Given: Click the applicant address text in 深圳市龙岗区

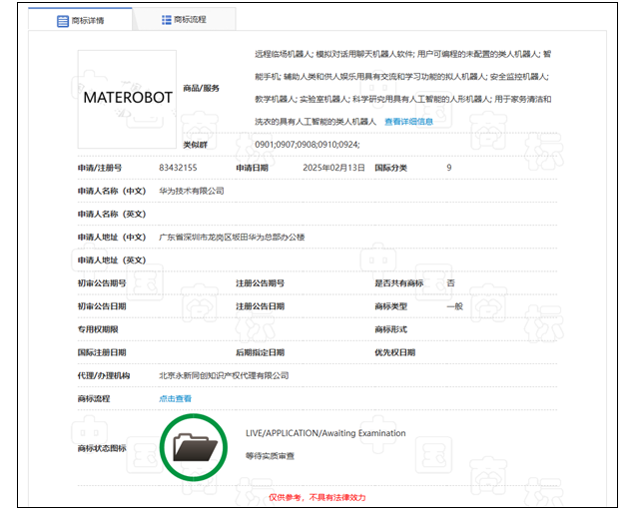Looking at the screenshot, I should (232, 238).
